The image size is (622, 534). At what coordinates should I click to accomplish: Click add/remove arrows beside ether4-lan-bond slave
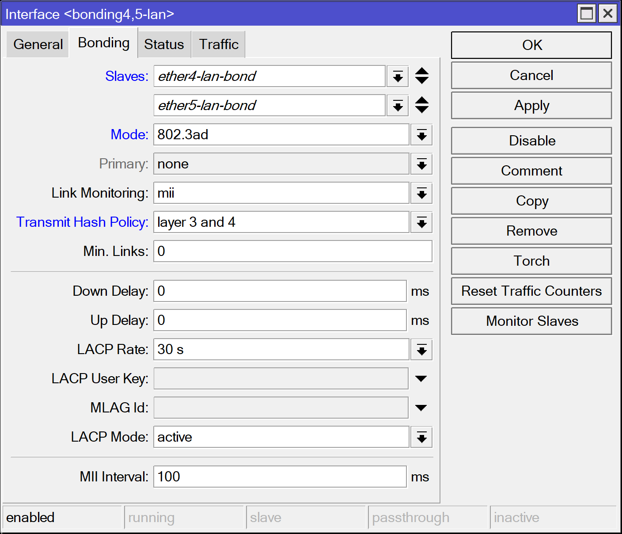coord(422,76)
